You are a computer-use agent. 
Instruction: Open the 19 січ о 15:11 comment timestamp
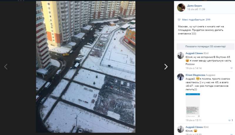[x=193, y=120]
